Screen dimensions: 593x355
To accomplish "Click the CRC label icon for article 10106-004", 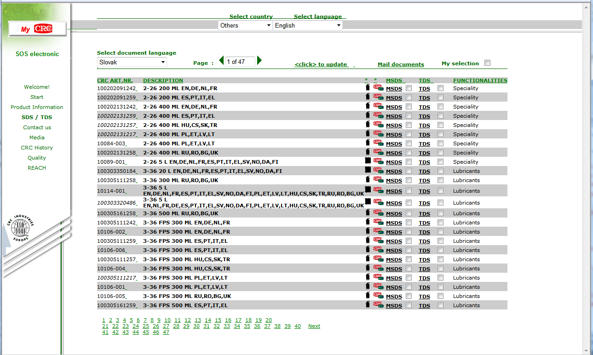I will [378, 268].
